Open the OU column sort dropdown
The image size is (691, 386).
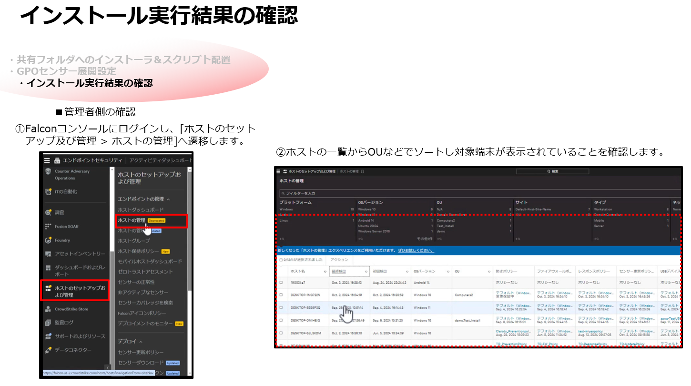click(489, 271)
